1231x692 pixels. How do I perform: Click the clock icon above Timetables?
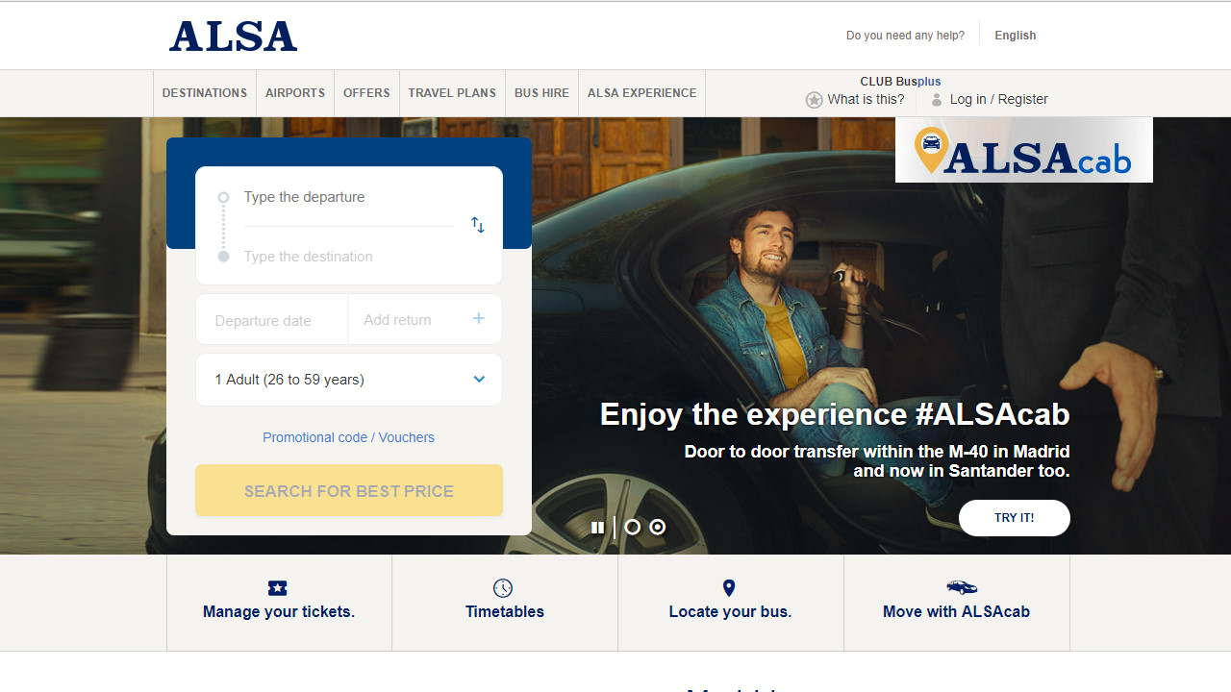(503, 588)
